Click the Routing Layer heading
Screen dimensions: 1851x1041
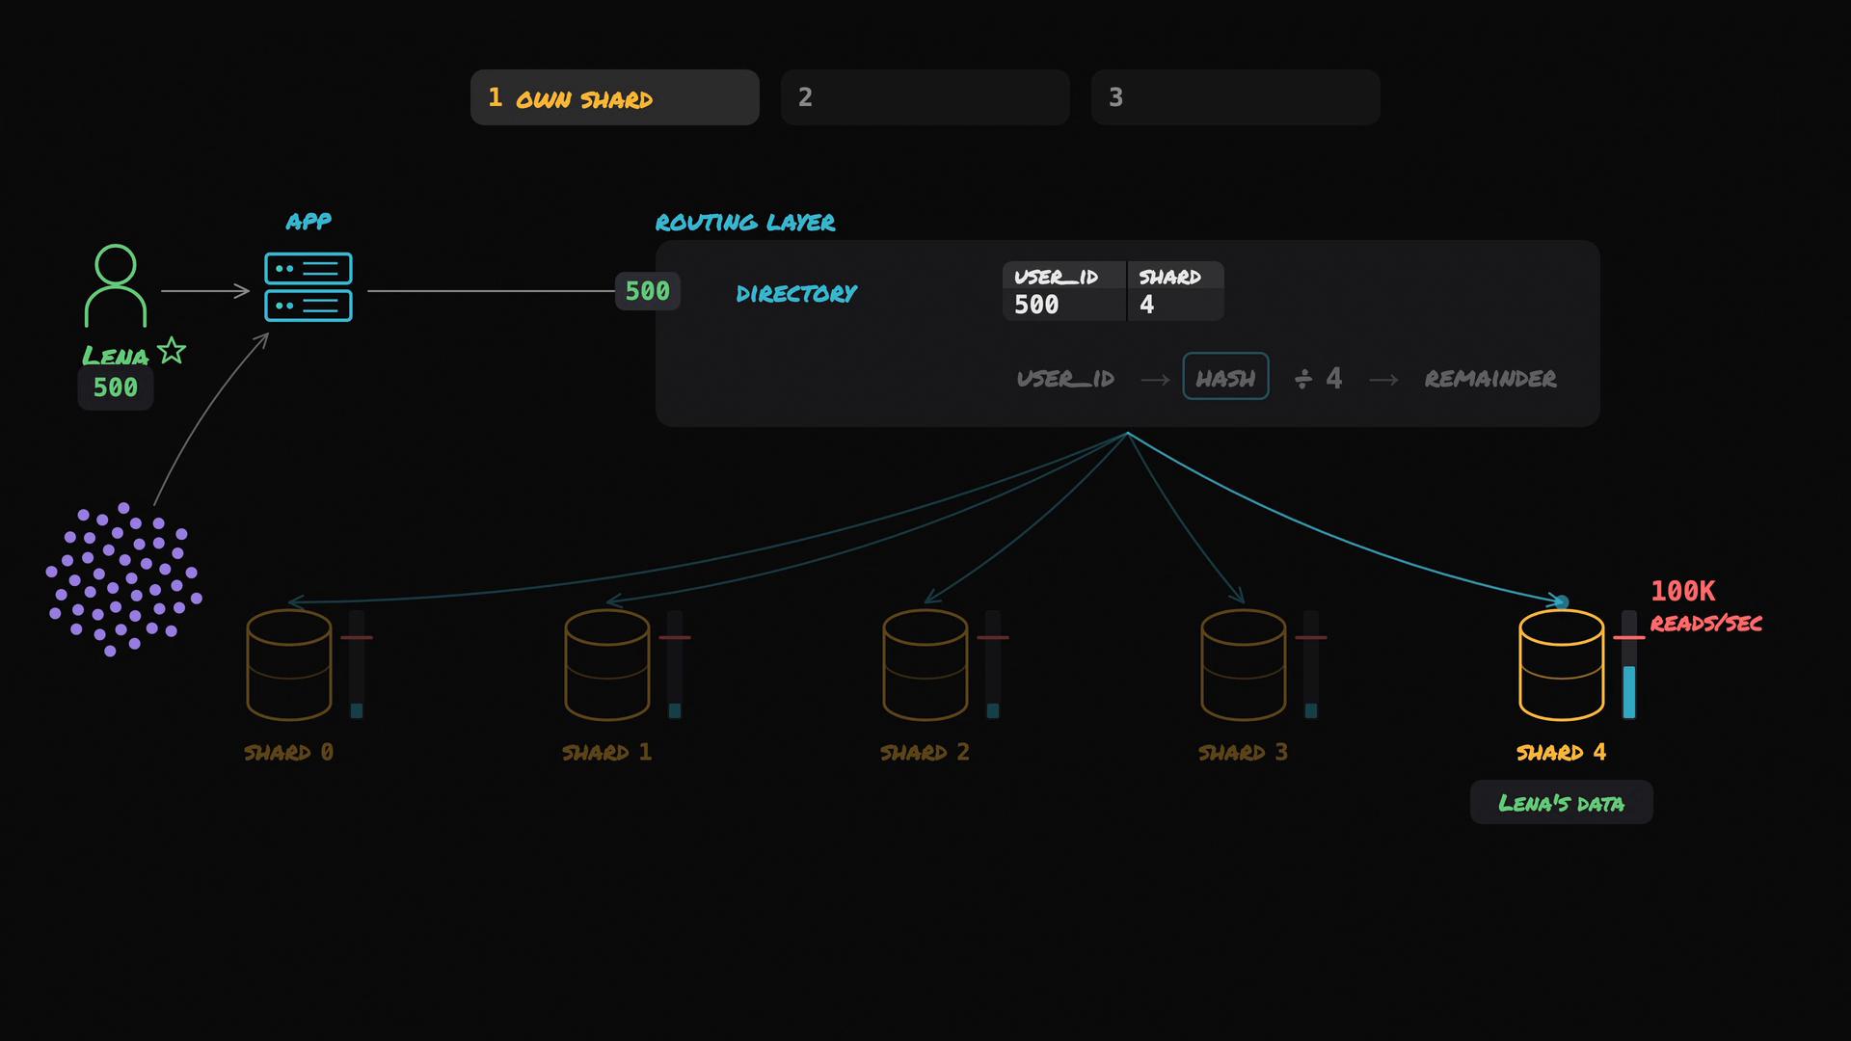pos(745,223)
